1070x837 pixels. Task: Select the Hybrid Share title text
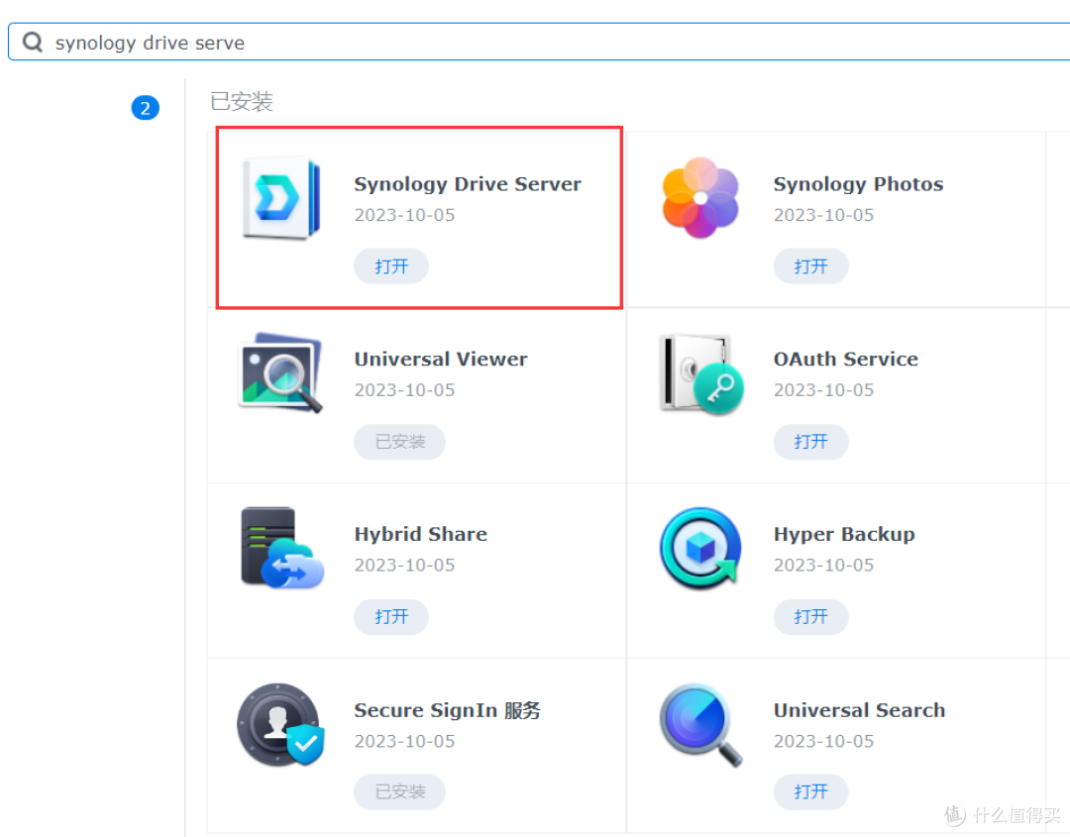pos(420,534)
